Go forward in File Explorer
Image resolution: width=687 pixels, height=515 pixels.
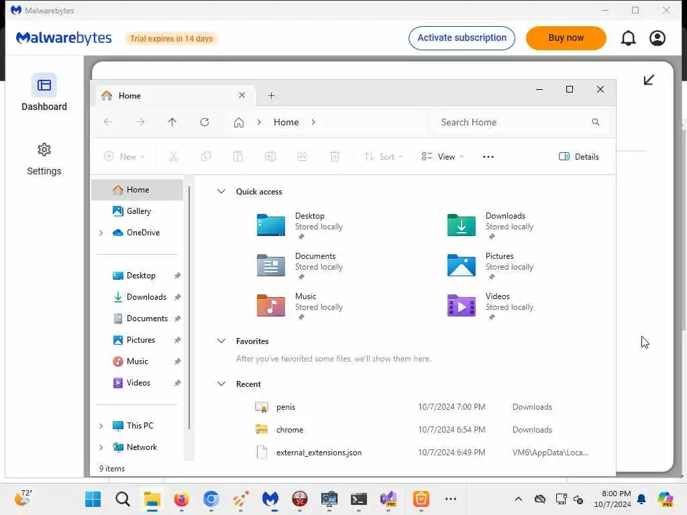coord(140,122)
